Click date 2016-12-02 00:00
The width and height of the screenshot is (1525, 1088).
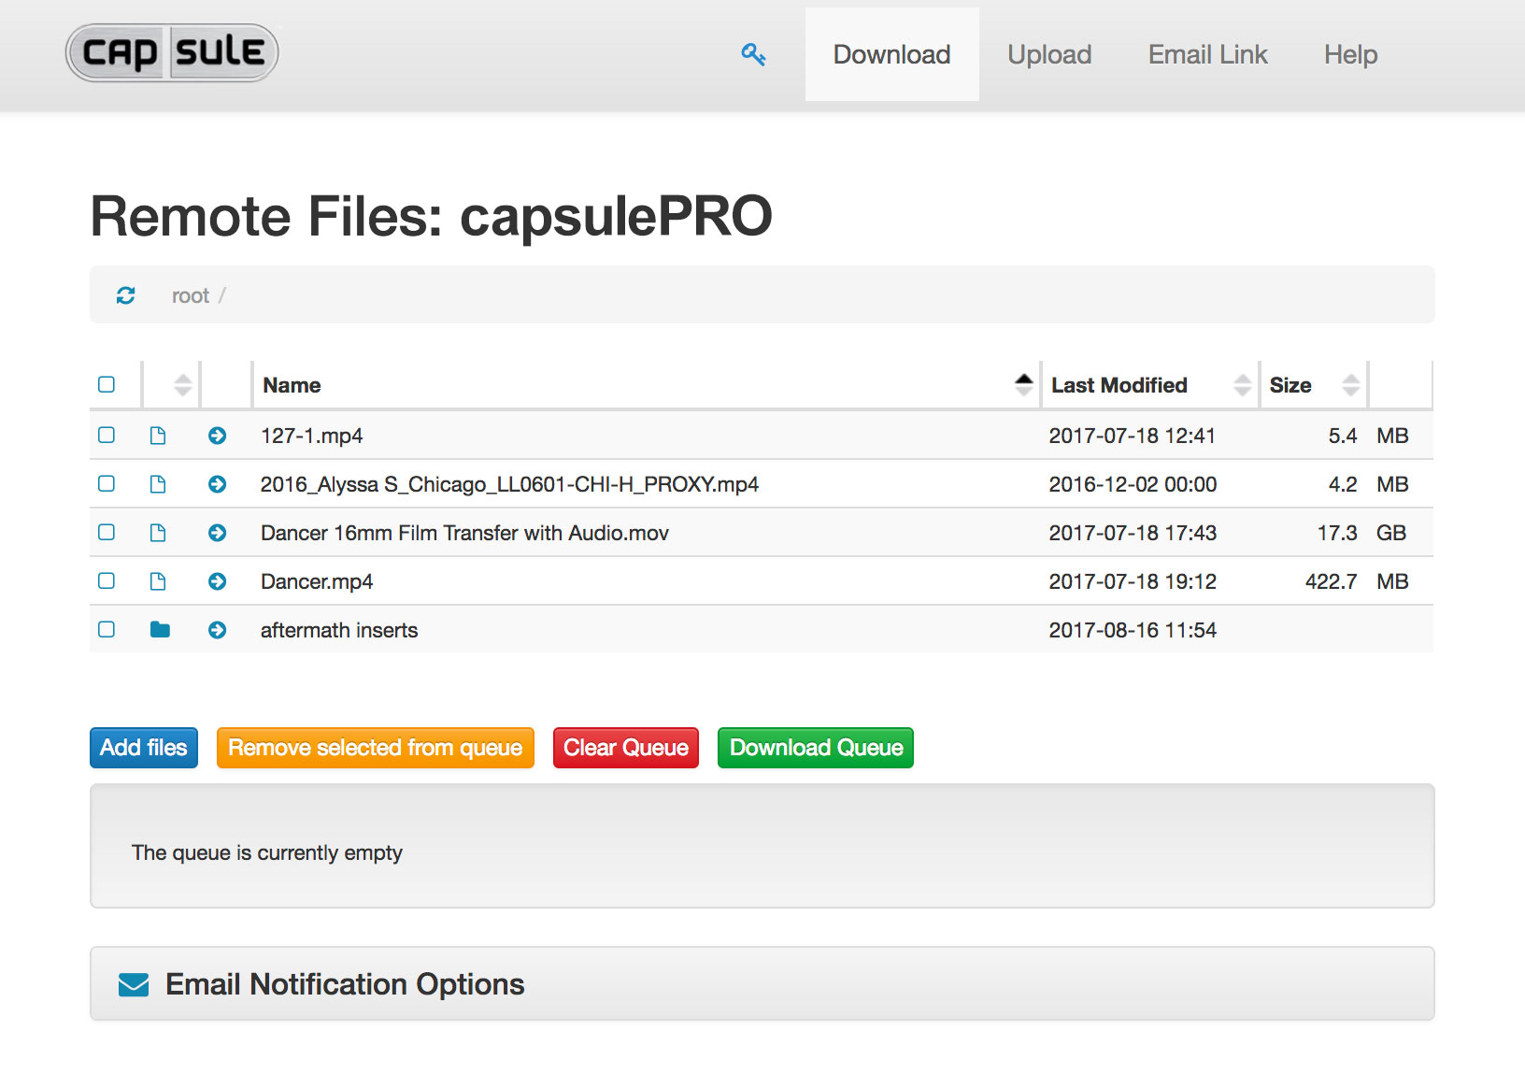(1133, 484)
